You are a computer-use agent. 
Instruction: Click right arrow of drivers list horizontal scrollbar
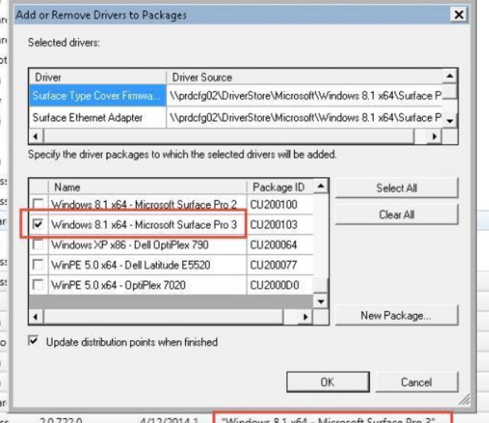click(x=434, y=136)
